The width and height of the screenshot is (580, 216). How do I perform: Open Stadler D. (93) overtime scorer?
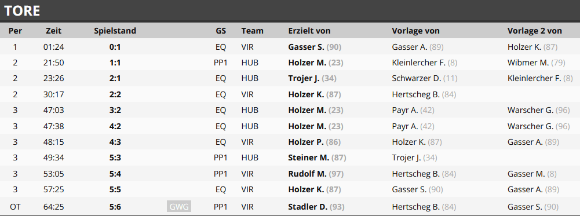pos(316,207)
